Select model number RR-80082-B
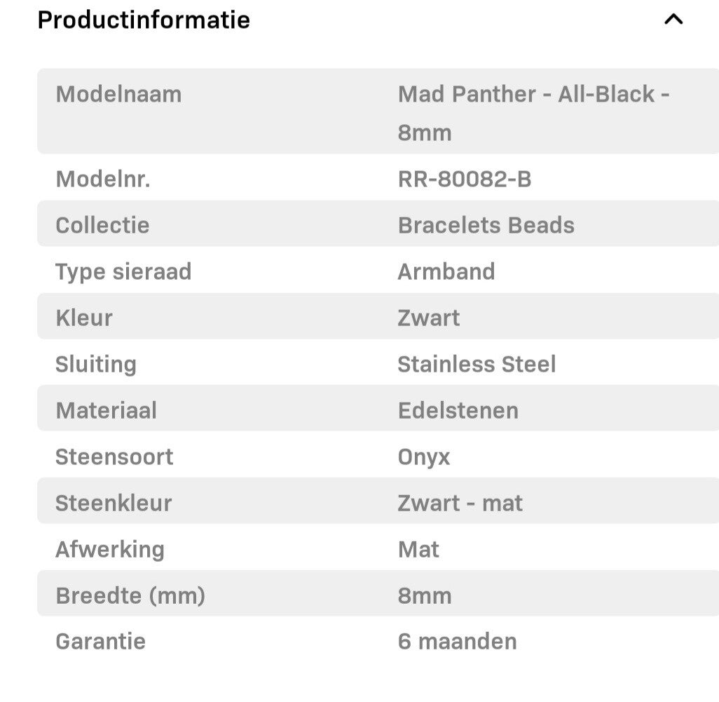Viewport: 719px width, 702px height. (x=465, y=180)
